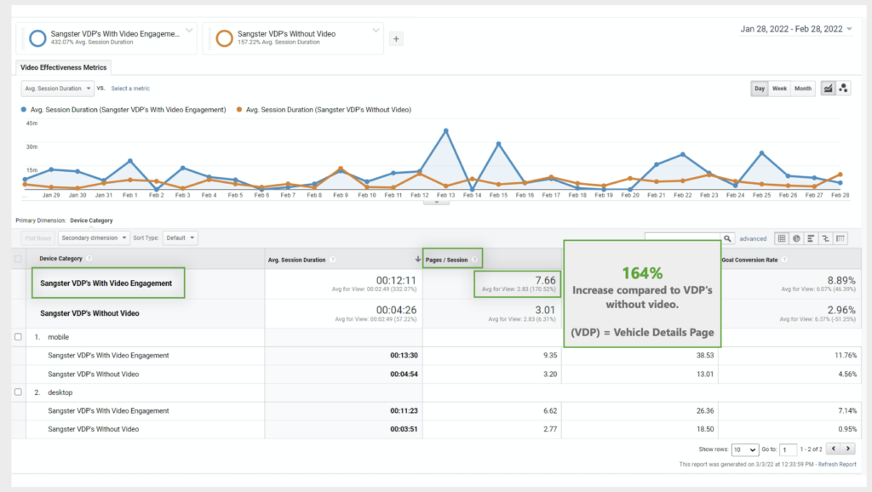Click the Plot Rows button

[x=37, y=238]
